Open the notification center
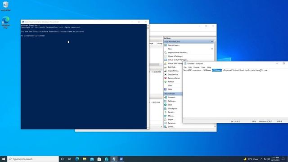Image resolution: width=288 pixels, height=162 pixels. (x=283, y=159)
